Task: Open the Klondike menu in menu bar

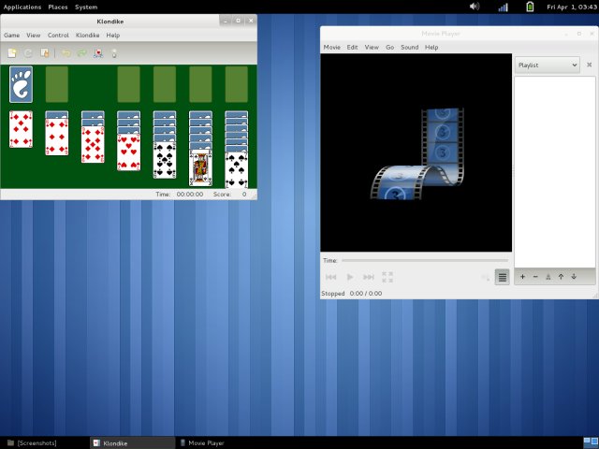Action: [87, 35]
